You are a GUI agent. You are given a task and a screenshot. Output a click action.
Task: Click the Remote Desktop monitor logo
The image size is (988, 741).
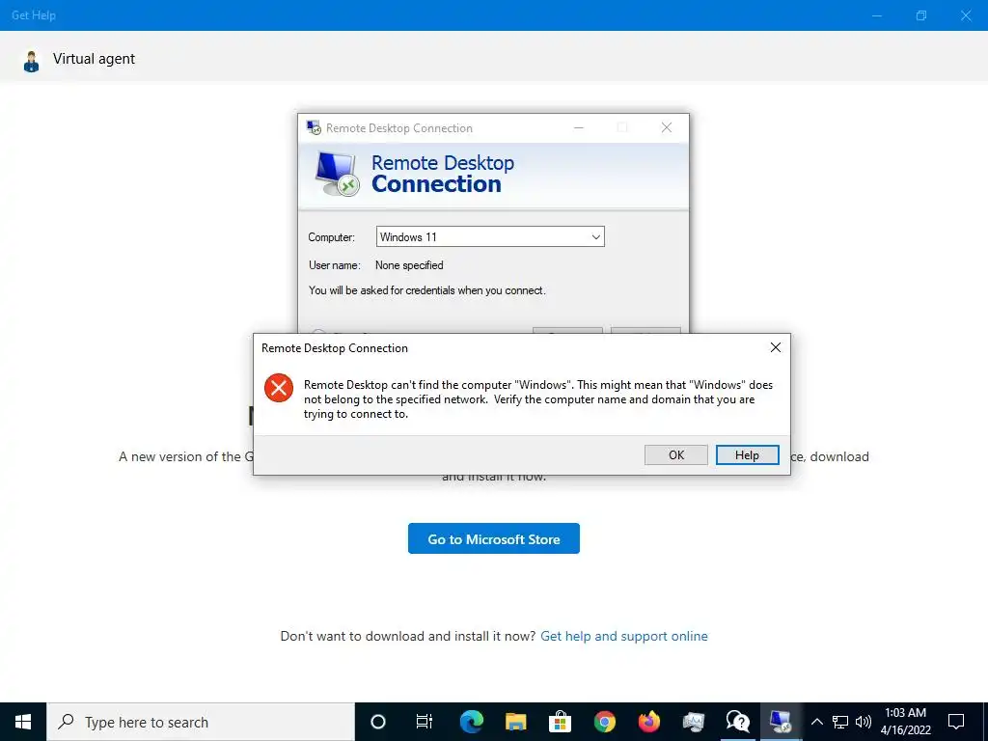click(x=337, y=174)
